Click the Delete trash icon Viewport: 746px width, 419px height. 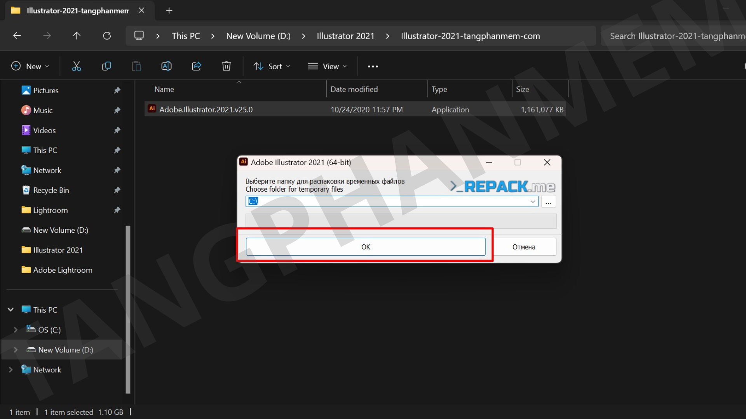click(227, 66)
